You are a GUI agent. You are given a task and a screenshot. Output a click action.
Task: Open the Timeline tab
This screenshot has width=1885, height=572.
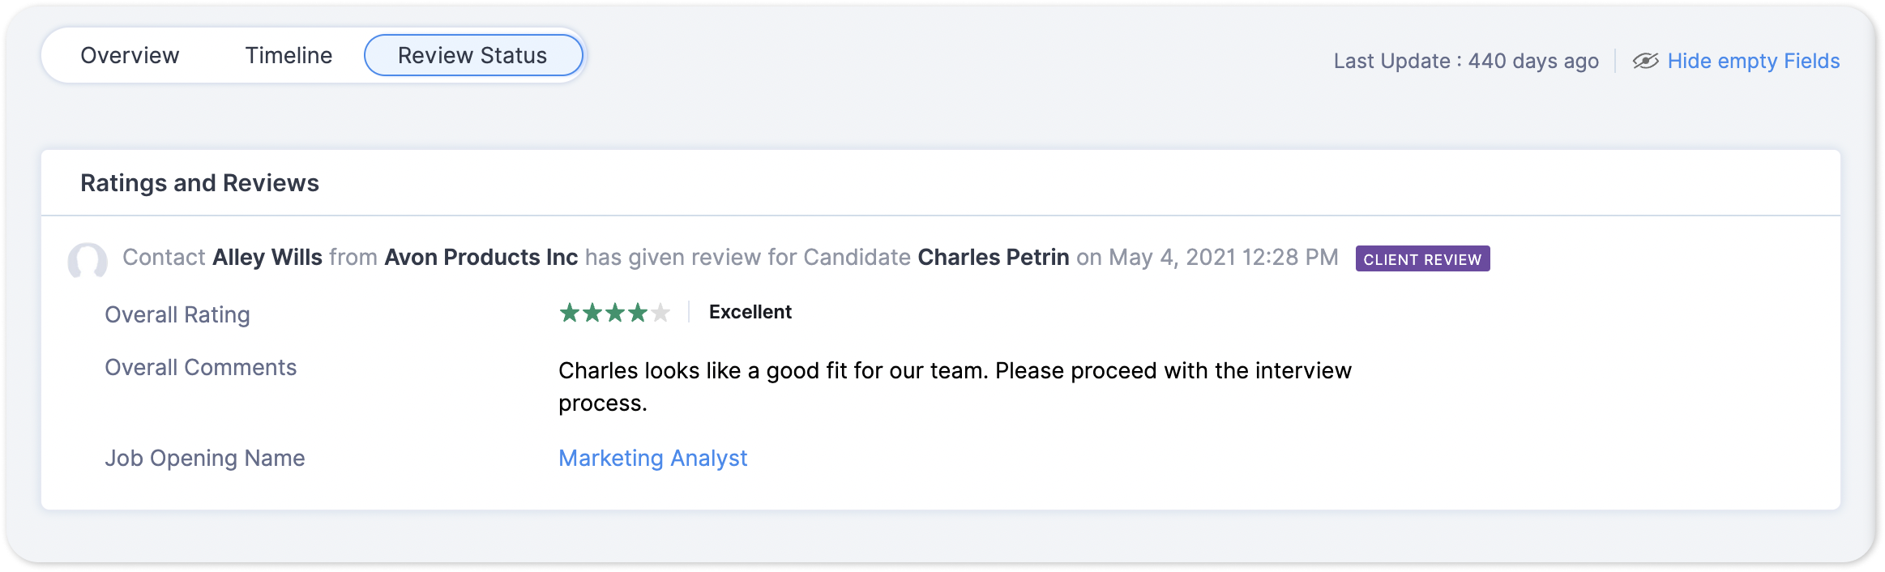289,56
